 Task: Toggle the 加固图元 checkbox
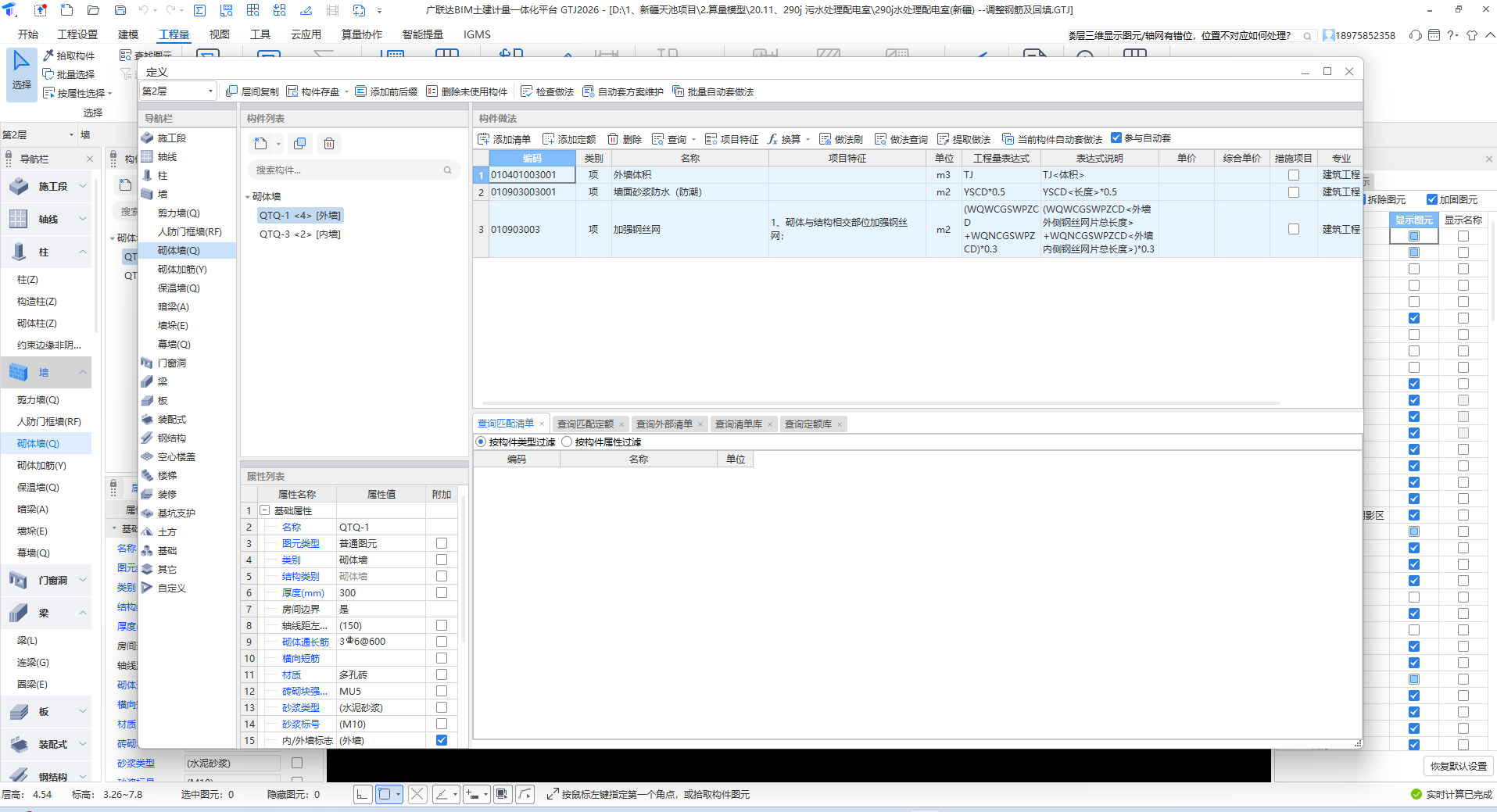point(1432,199)
